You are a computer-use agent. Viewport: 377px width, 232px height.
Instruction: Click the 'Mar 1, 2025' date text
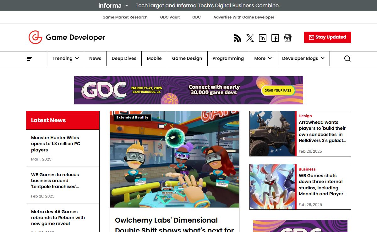tap(41, 159)
